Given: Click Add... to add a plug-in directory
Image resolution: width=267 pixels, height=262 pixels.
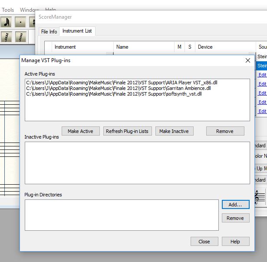Looking at the screenshot, I should [235, 204].
